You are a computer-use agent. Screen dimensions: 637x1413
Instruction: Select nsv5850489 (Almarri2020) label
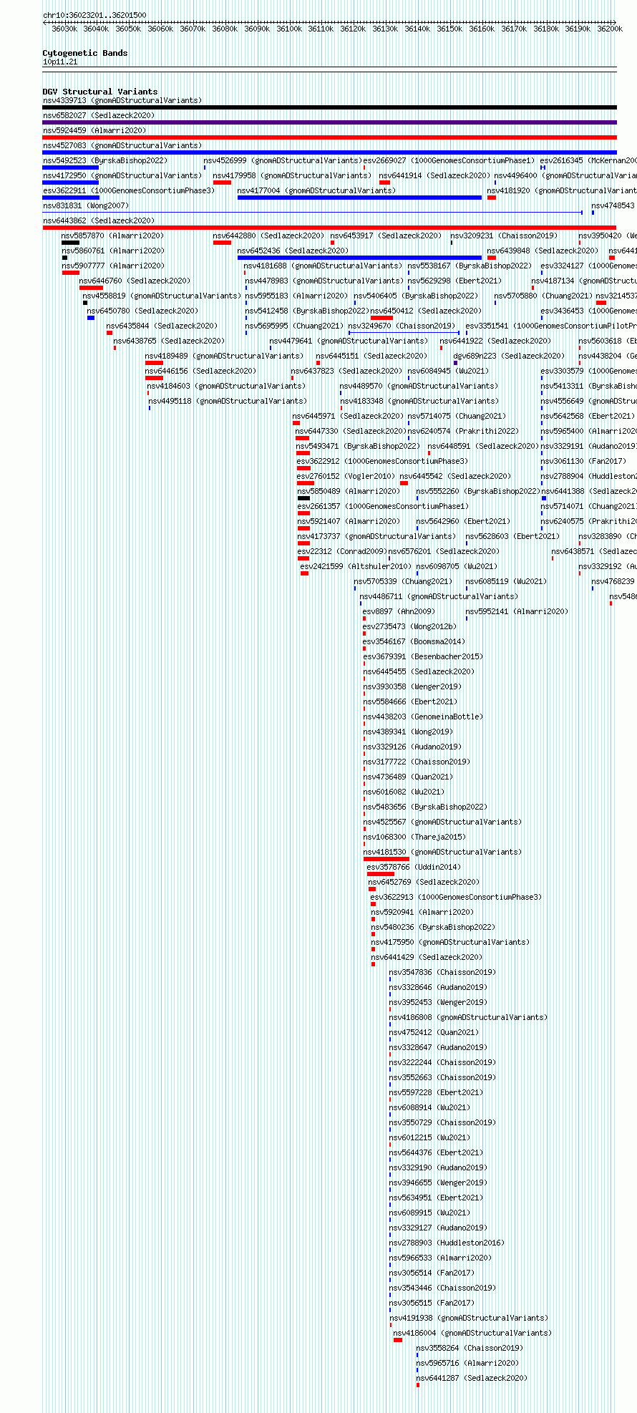[349, 491]
